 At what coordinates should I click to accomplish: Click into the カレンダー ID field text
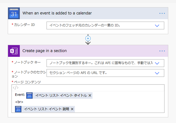tap(85, 25)
